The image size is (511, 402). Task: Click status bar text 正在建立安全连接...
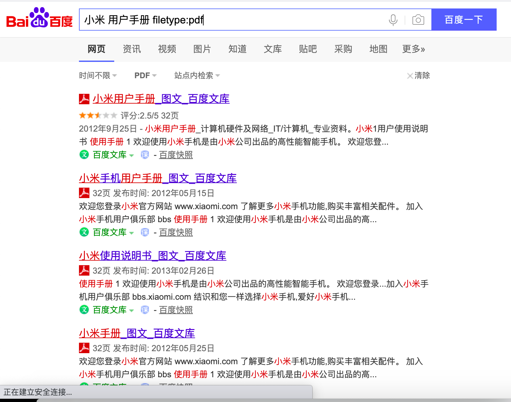click(x=38, y=392)
